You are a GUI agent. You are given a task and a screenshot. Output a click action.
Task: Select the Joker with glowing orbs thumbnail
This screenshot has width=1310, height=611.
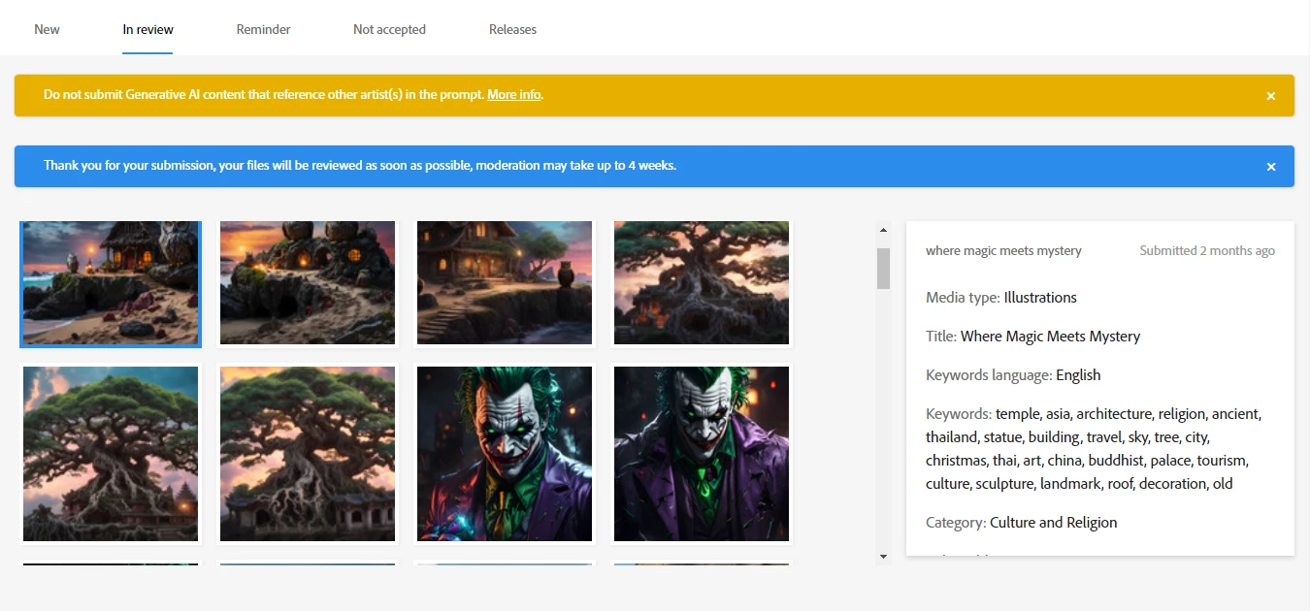pos(505,454)
